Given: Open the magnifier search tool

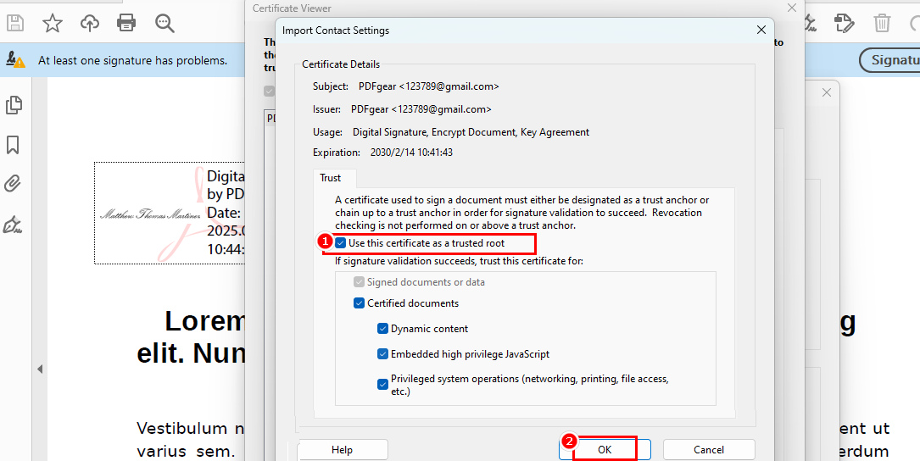Looking at the screenshot, I should point(164,24).
